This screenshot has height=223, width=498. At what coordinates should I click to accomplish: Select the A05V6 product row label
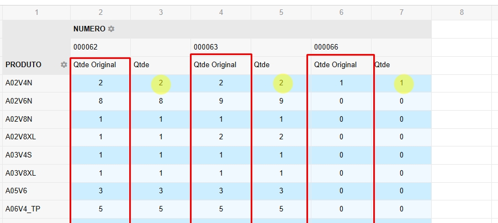[x=17, y=191]
